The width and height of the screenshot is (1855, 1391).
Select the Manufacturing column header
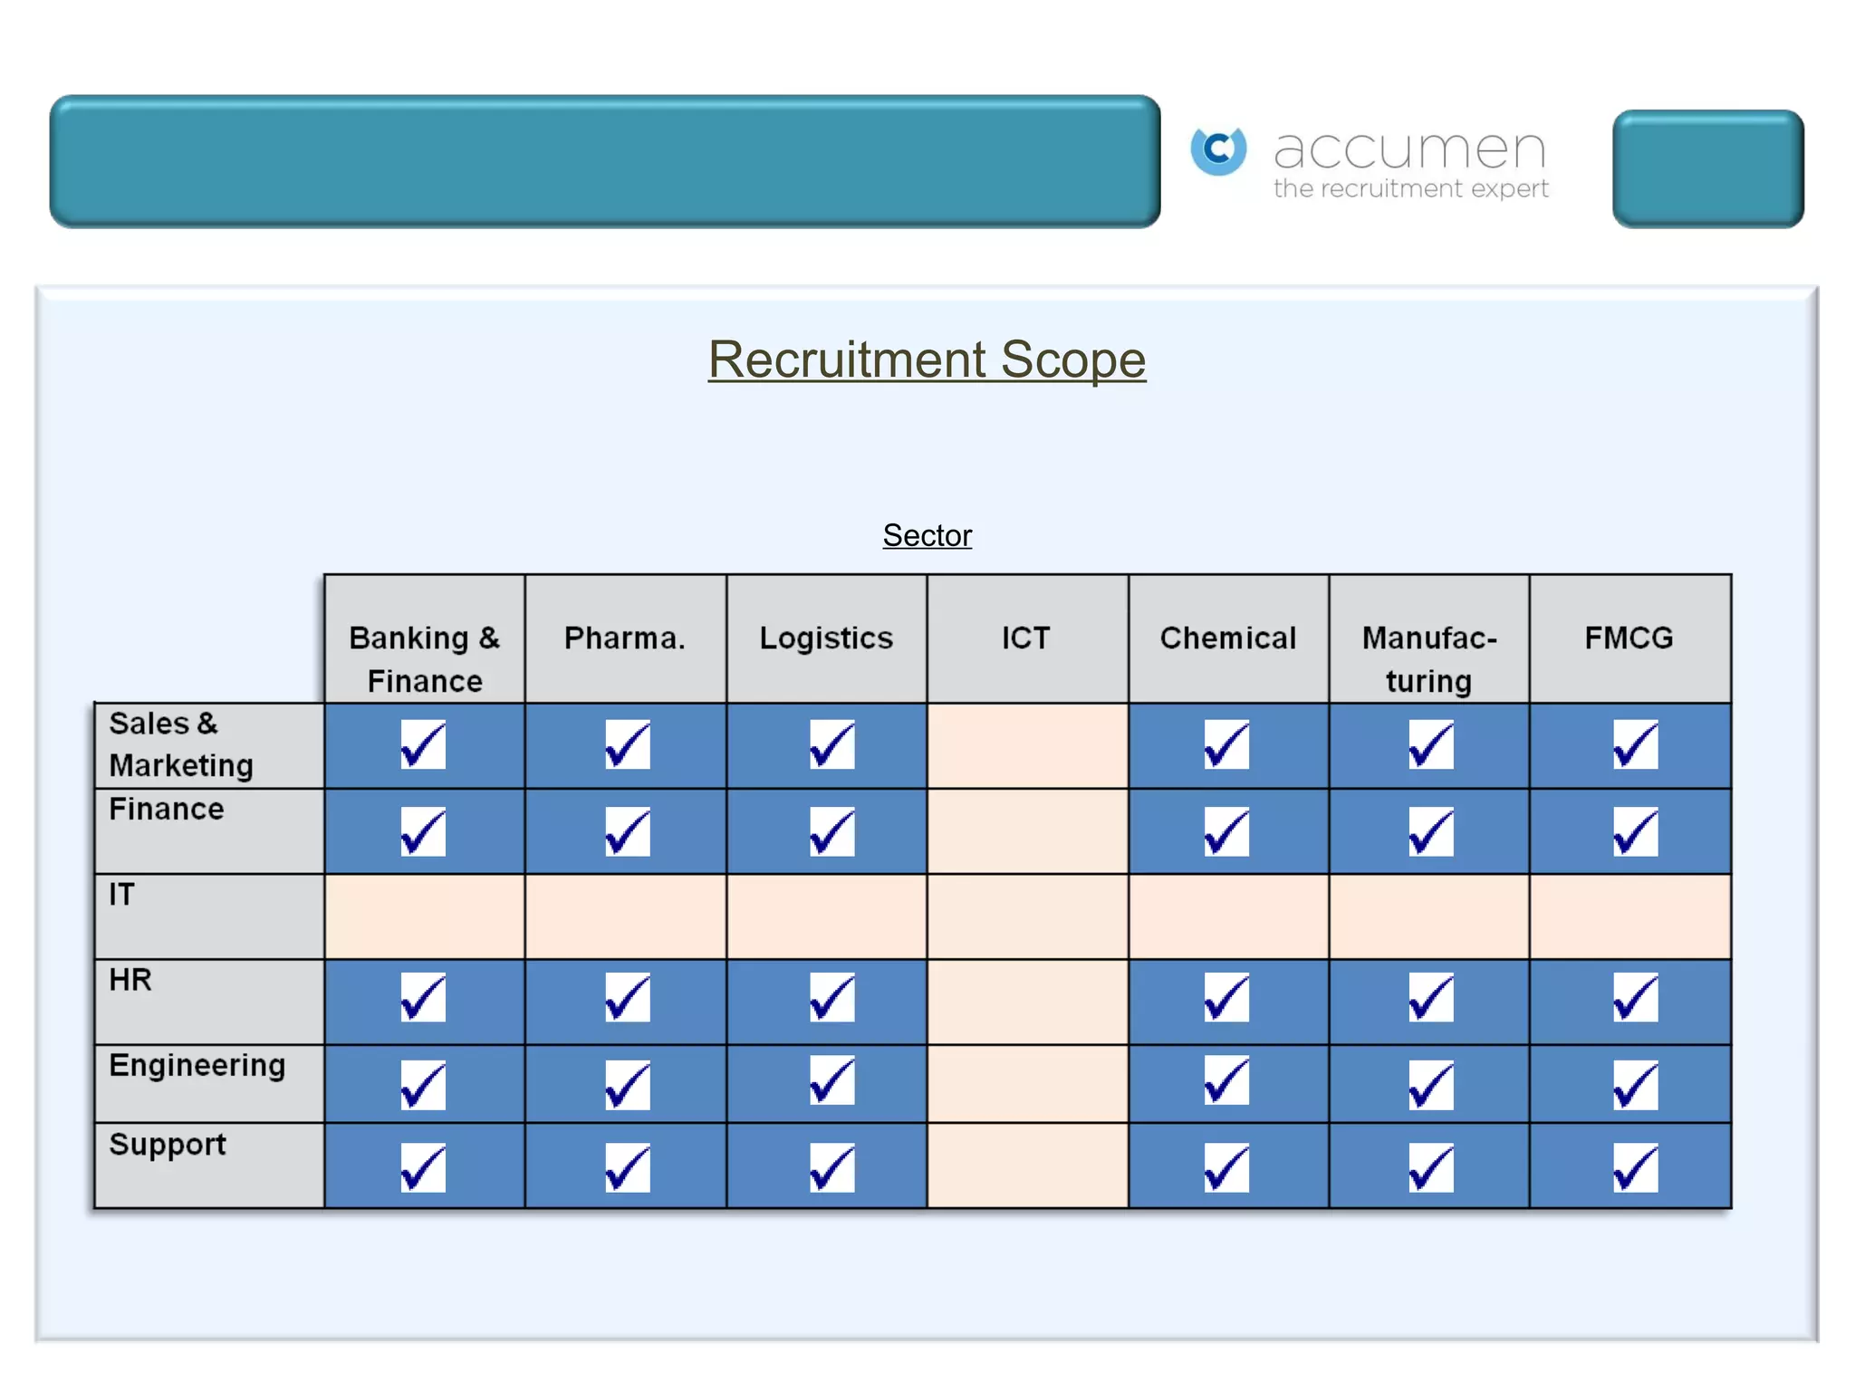coord(1429,639)
